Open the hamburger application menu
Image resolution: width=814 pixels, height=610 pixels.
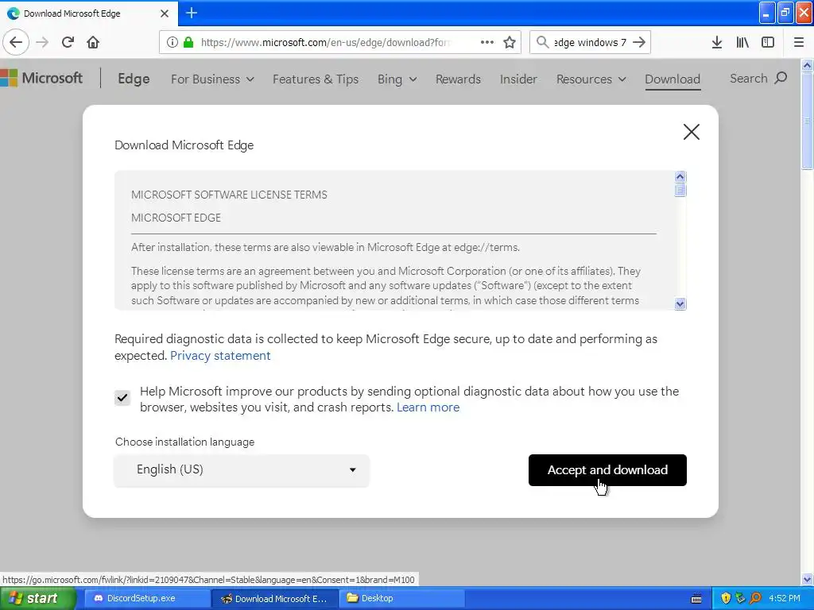coord(799,42)
